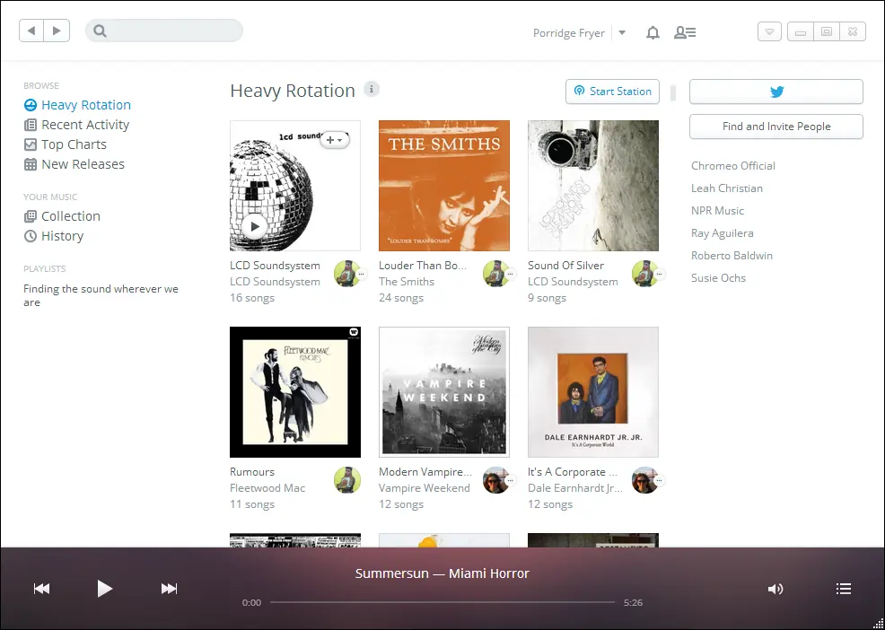Open Fleetwood Mac artist link
Screen dimensions: 885x630
267,488
